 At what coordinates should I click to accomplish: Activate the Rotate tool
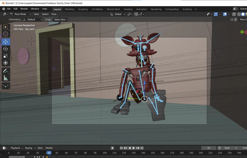5,49
